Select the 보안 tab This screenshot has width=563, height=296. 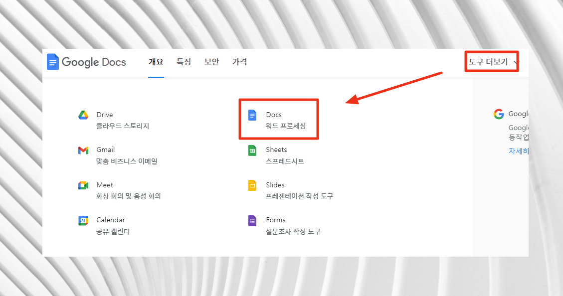[211, 62]
